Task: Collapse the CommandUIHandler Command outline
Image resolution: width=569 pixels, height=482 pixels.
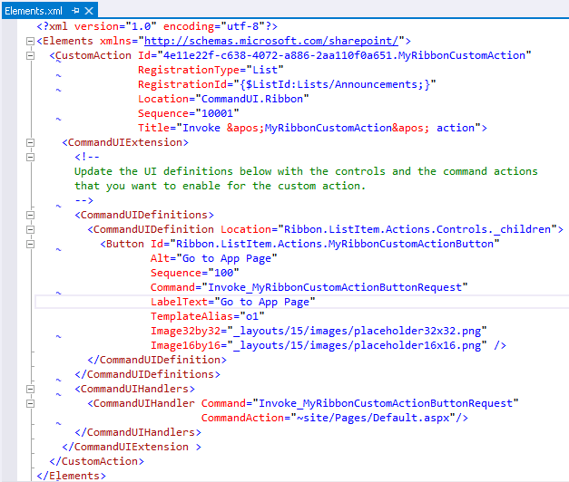Action: [x=31, y=404]
